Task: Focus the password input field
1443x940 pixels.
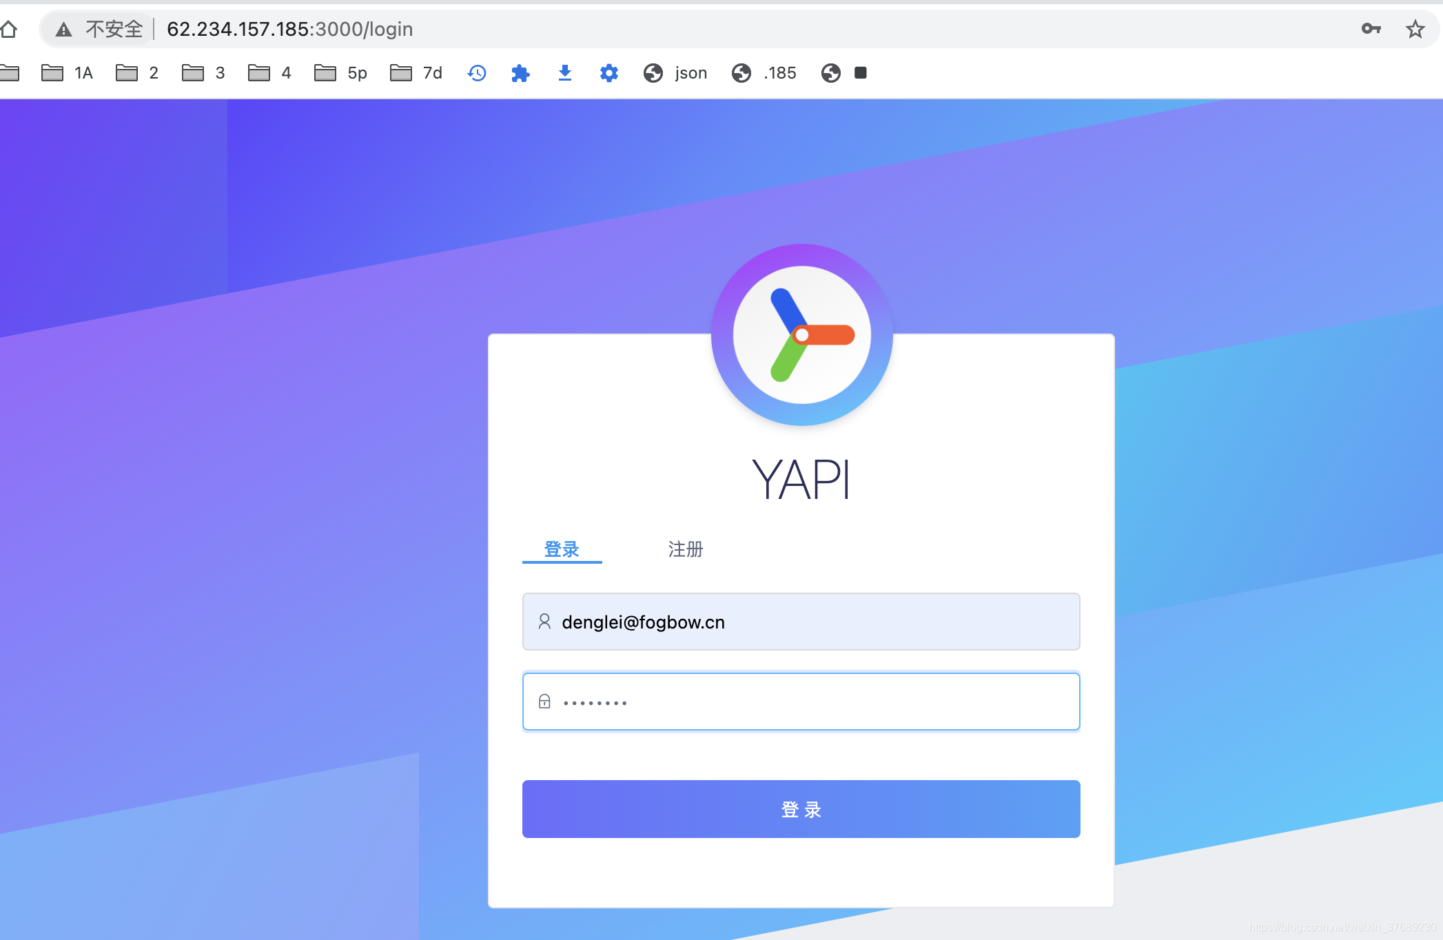Action: (x=801, y=702)
